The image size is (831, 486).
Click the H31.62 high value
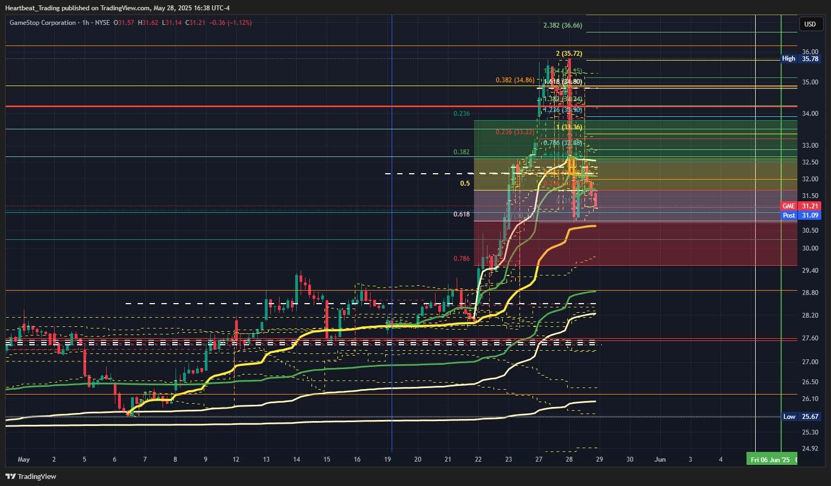point(148,23)
